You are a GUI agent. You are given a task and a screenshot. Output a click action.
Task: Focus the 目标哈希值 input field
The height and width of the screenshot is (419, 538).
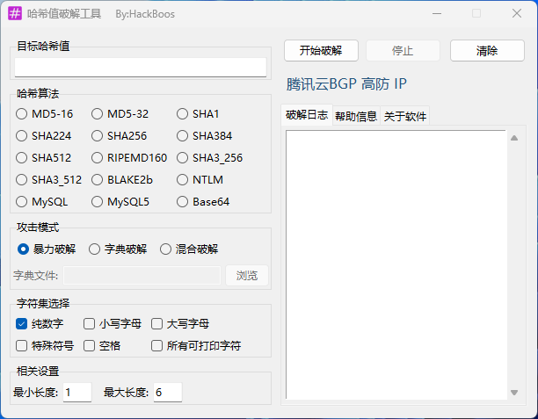141,68
